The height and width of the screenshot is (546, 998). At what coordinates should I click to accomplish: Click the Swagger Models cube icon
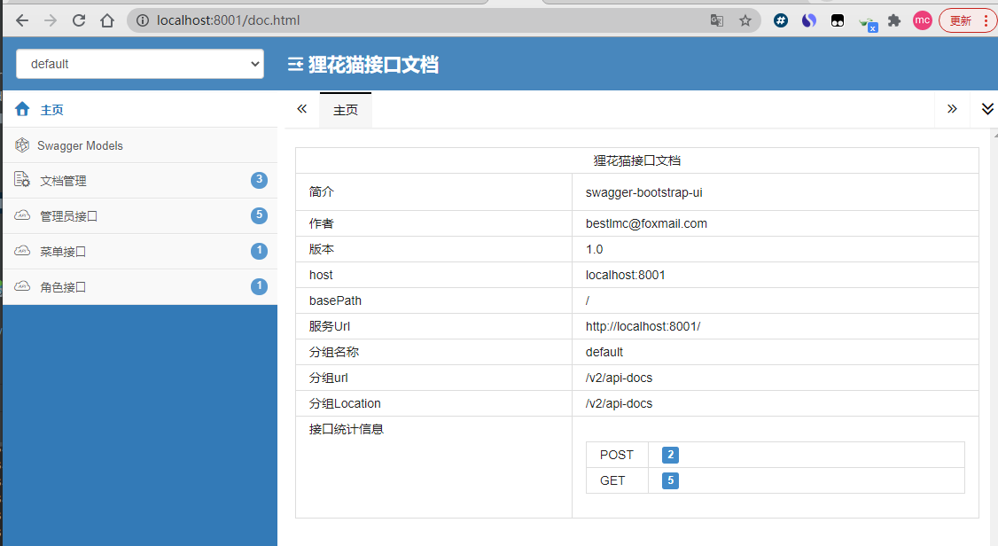click(x=22, y=145)
